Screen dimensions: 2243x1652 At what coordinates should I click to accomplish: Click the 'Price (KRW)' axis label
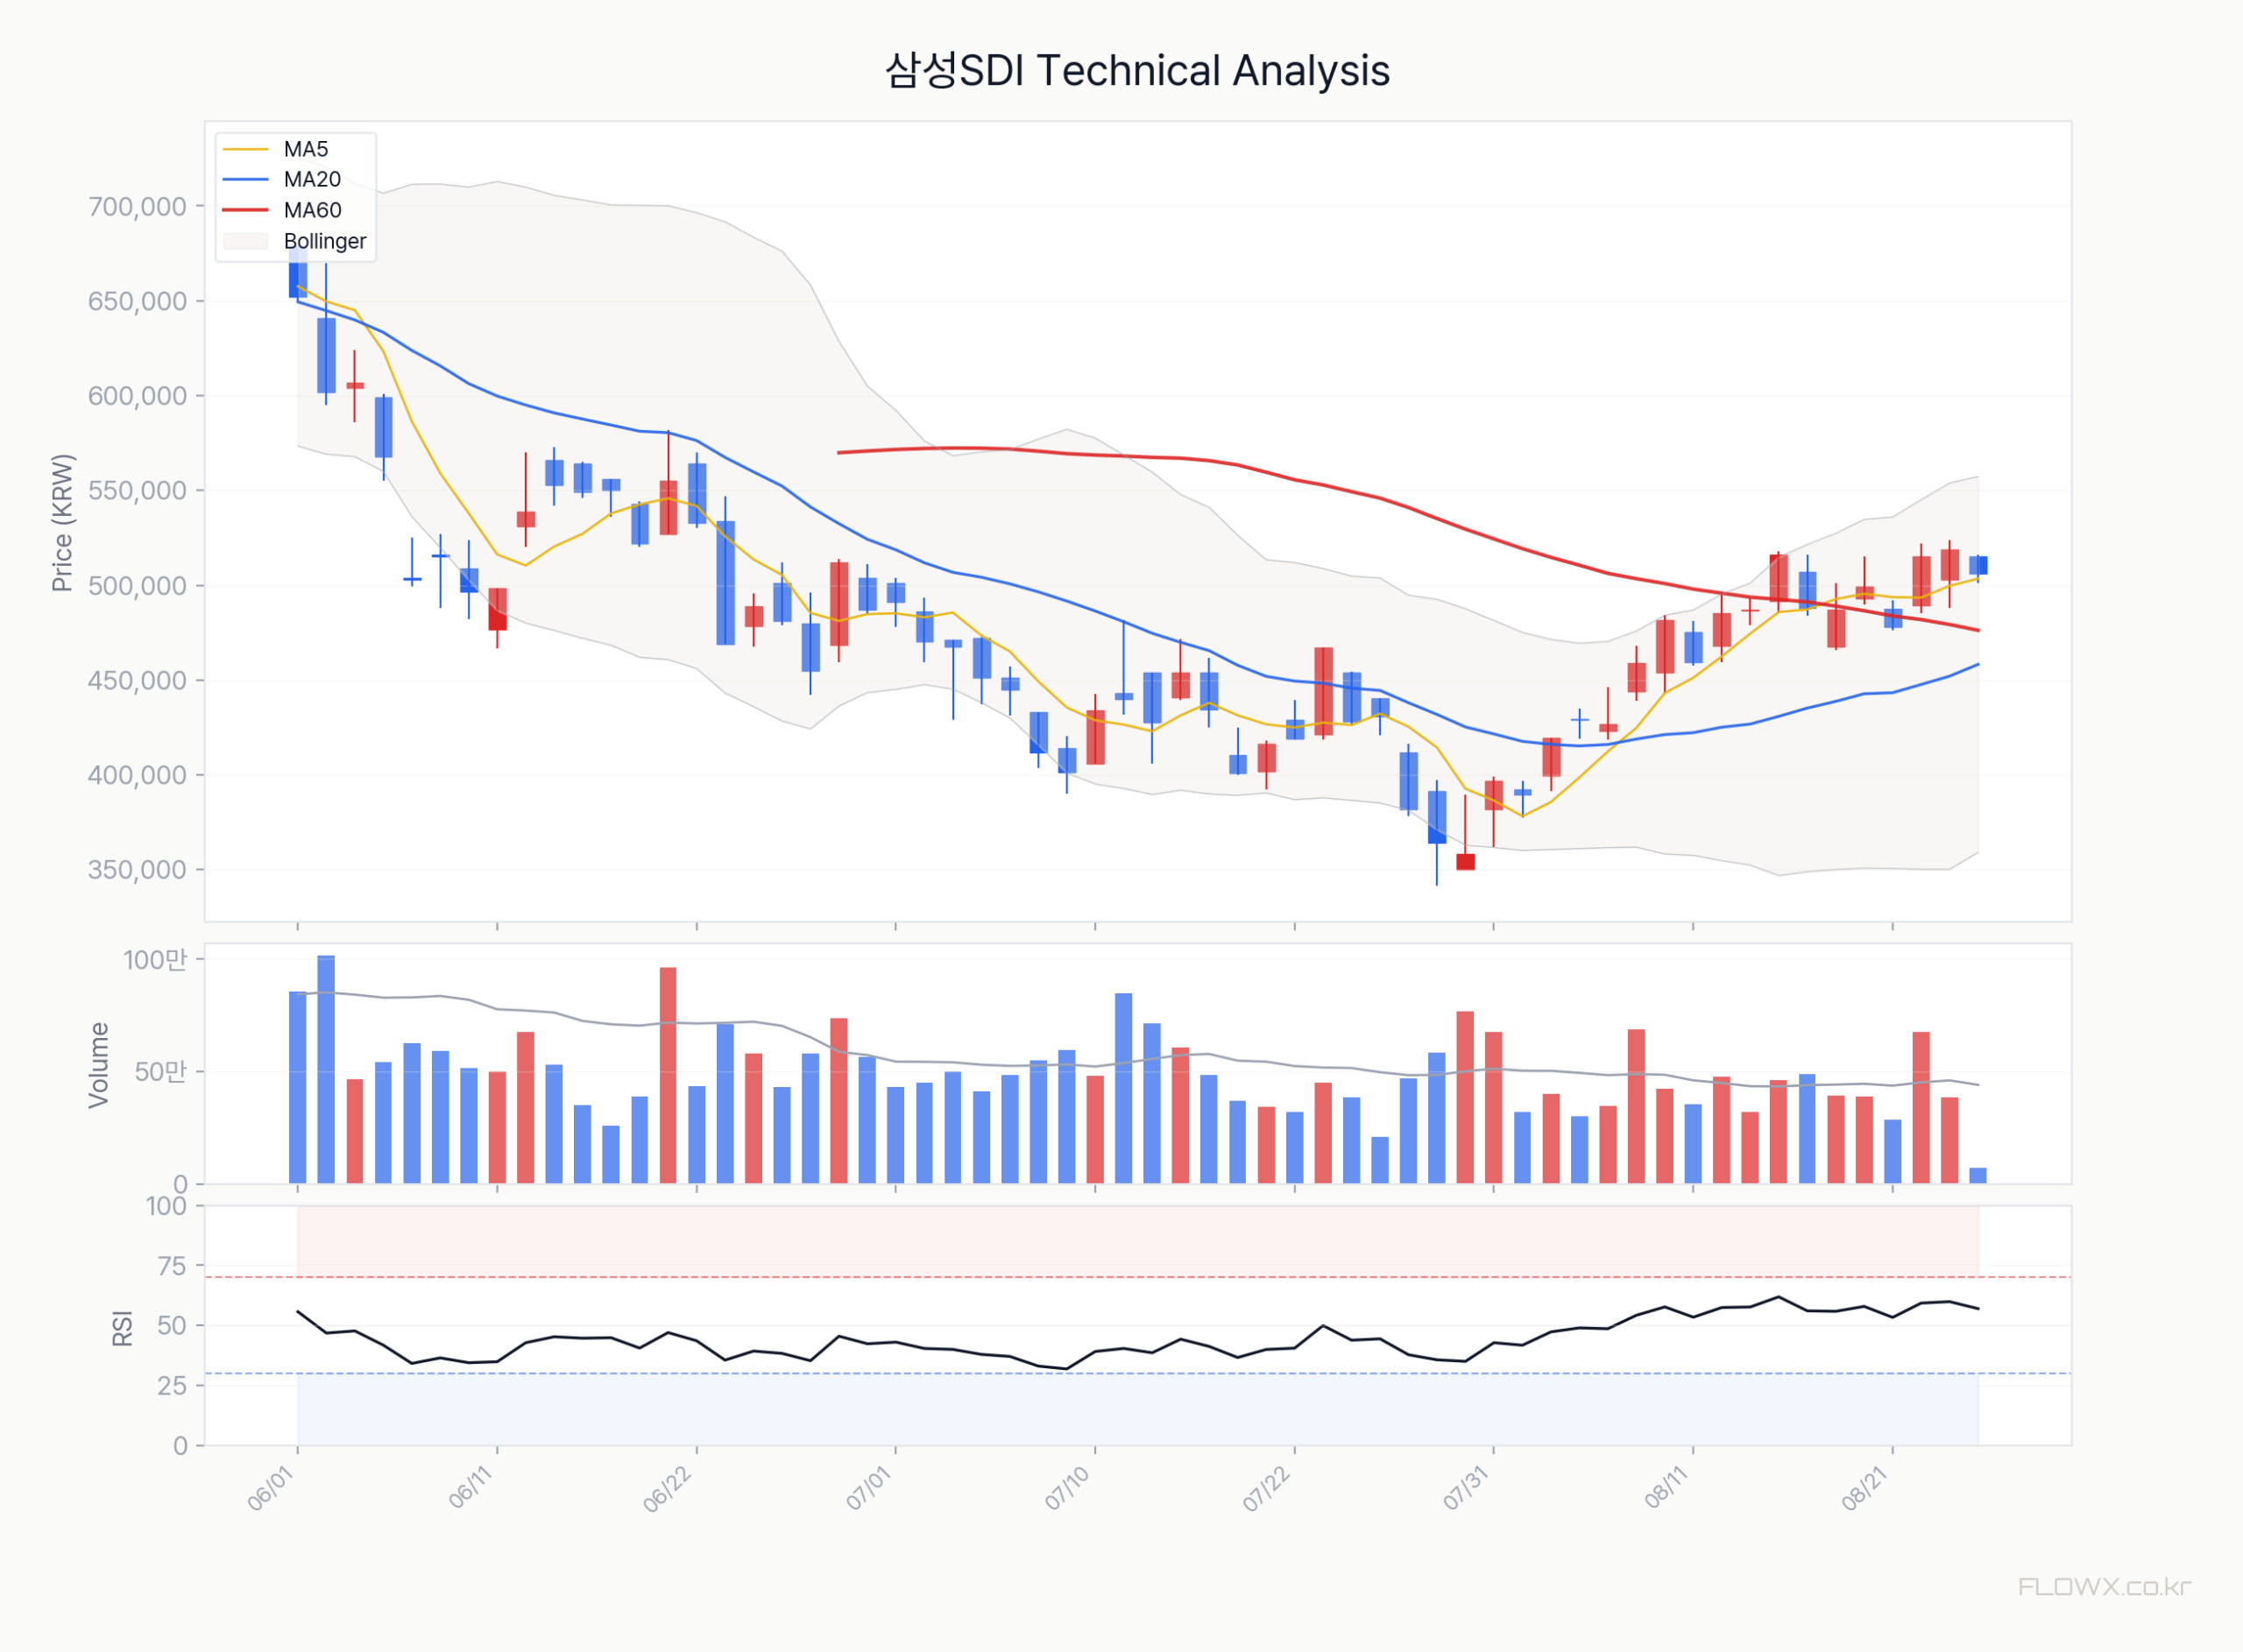tap(62, 523)
